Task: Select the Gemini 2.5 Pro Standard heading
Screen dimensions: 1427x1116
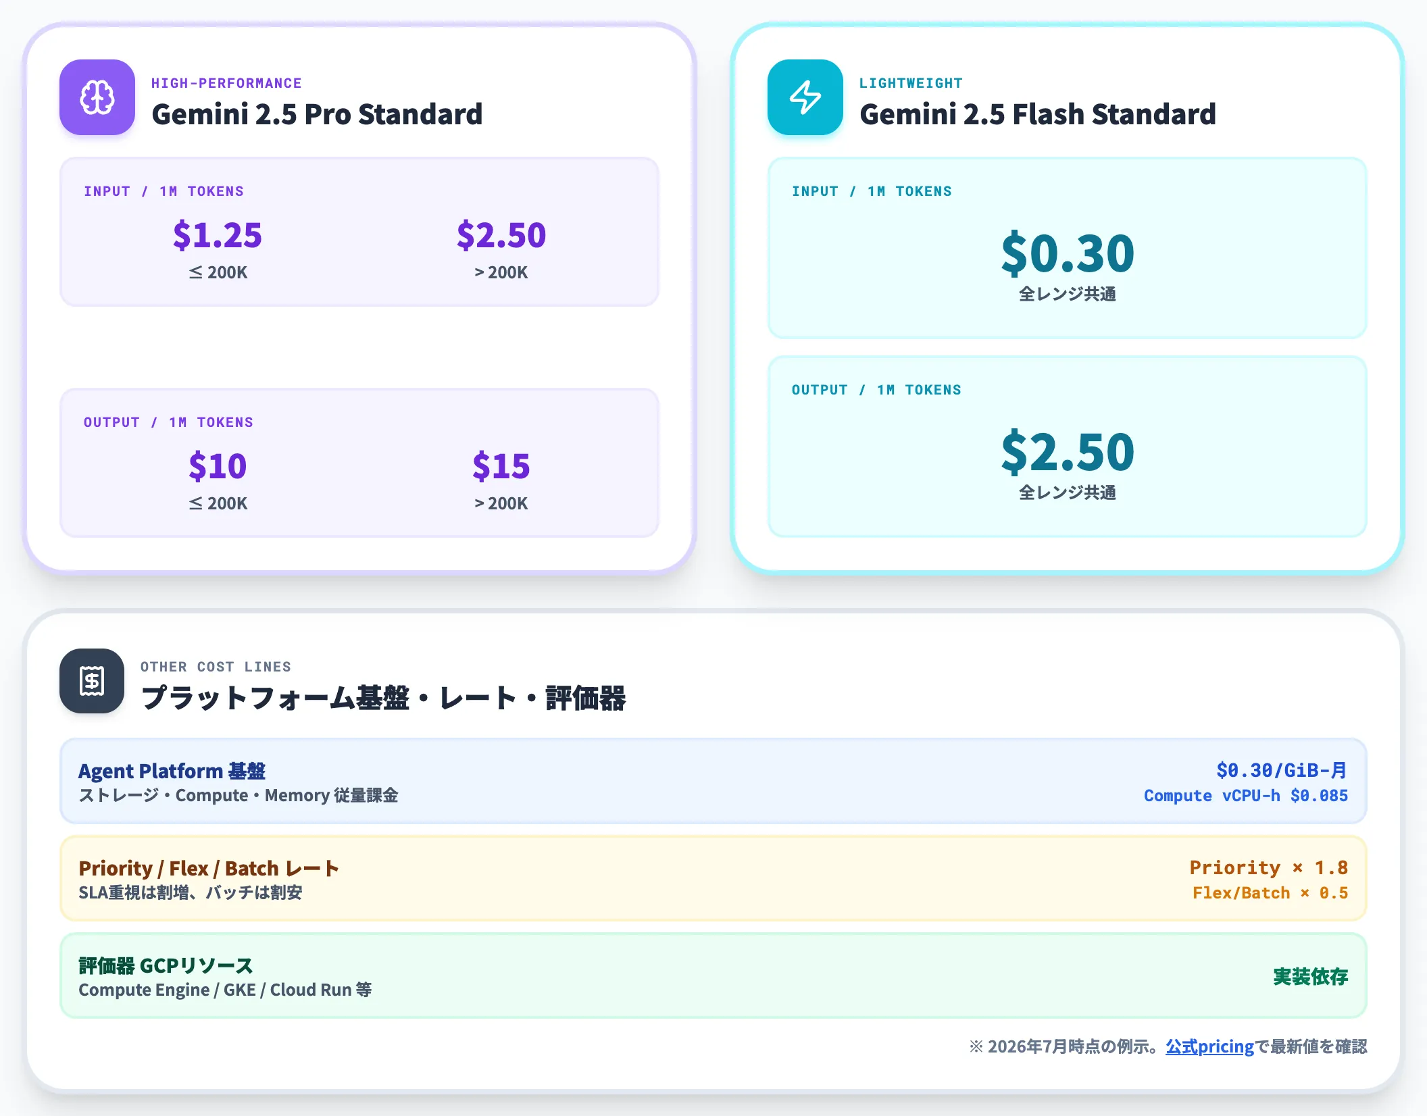Action: 317,114
